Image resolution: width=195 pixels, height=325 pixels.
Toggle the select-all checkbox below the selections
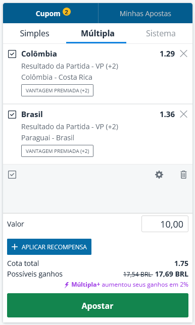point(12,175)
